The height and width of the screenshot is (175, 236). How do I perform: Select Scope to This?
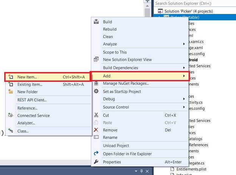click(140, 52)
